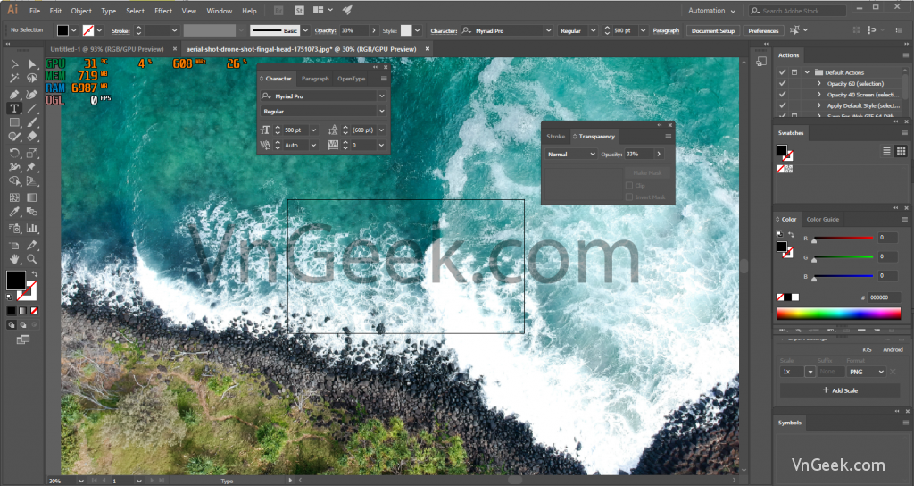Screen dimensions: 914x486
Task: Switch to the Stroke tab
Action: click(x=555, y=137)
